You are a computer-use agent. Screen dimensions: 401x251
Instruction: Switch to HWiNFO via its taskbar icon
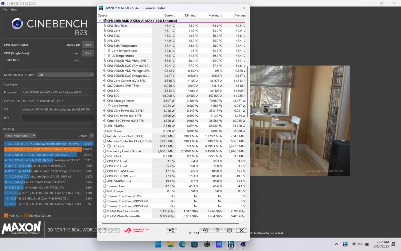coord(231,244)
